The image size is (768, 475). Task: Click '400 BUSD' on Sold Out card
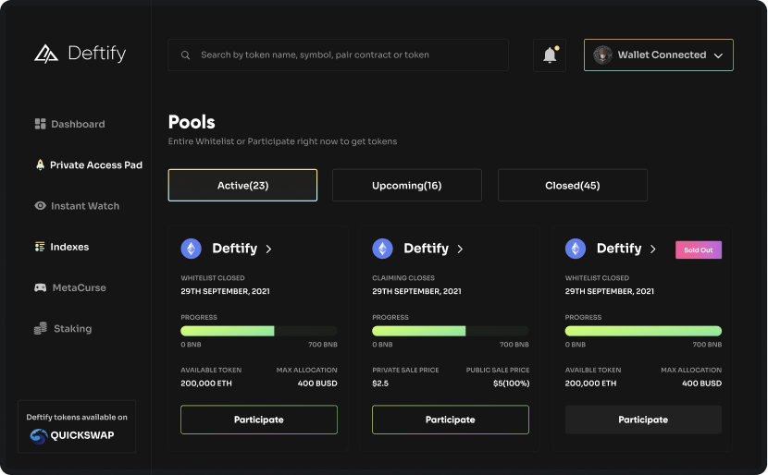[701, 384]
